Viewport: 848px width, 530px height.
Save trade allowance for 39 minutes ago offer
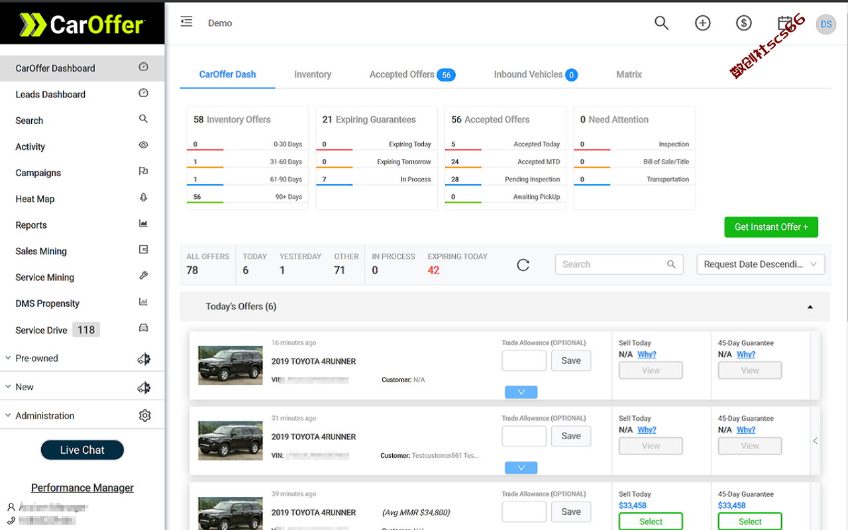pyautogui.click(x=571, y=512)
